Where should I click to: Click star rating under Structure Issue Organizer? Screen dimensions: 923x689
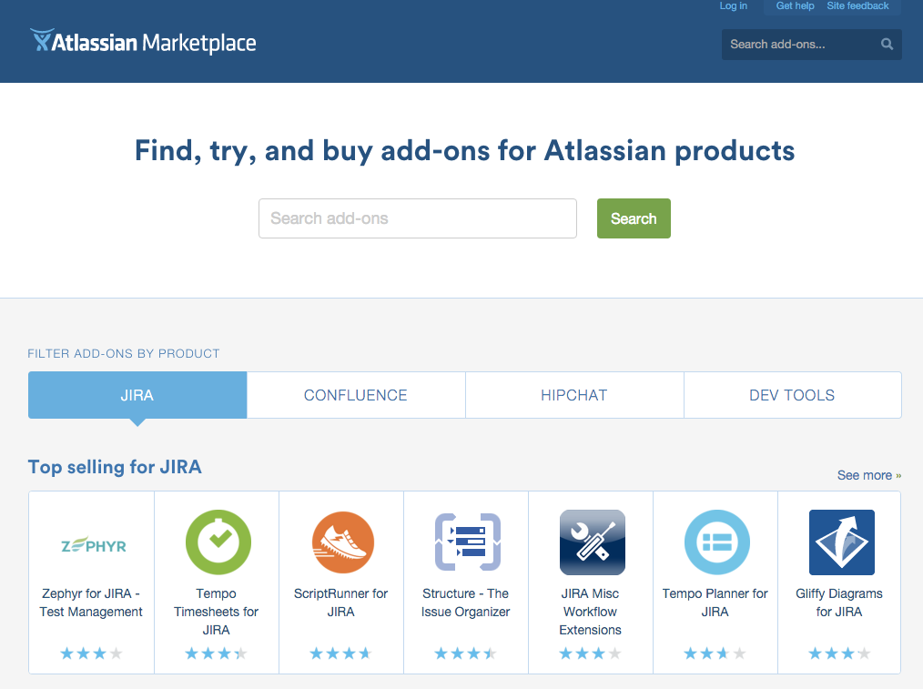coord(466,654)
